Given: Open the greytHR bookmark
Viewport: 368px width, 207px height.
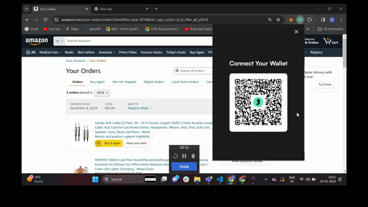Looking at the screenshot, I should tap(92, 29).
